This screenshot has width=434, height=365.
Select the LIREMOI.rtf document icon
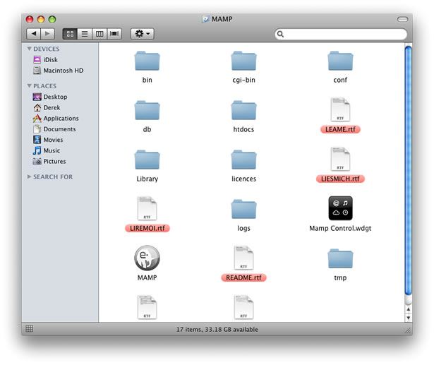147,208
